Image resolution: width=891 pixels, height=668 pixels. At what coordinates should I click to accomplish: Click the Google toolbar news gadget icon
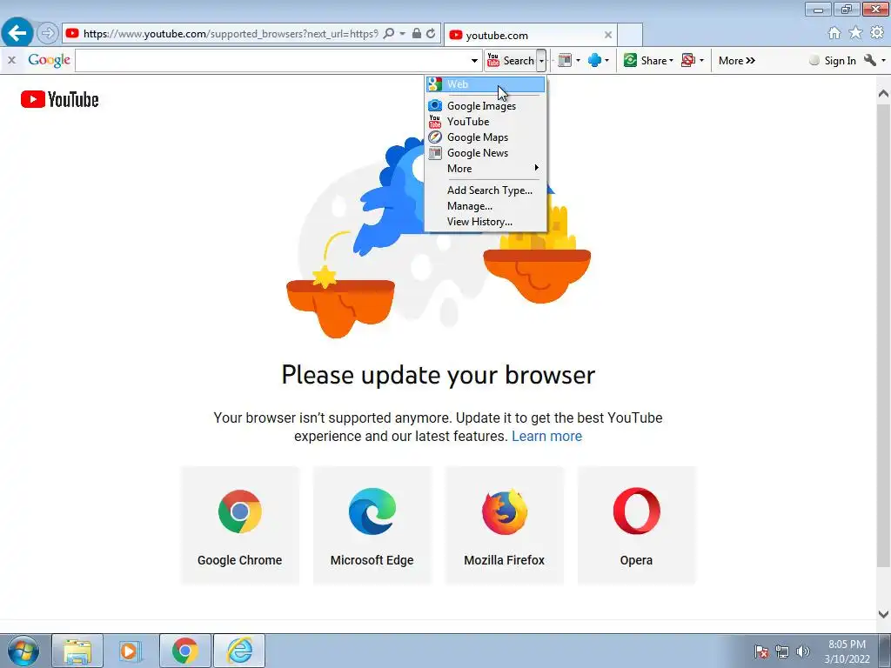pos(564,60)
